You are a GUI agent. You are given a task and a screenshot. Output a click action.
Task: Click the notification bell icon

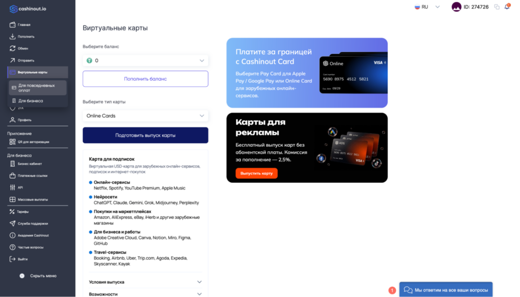click(x=507, y=7)
